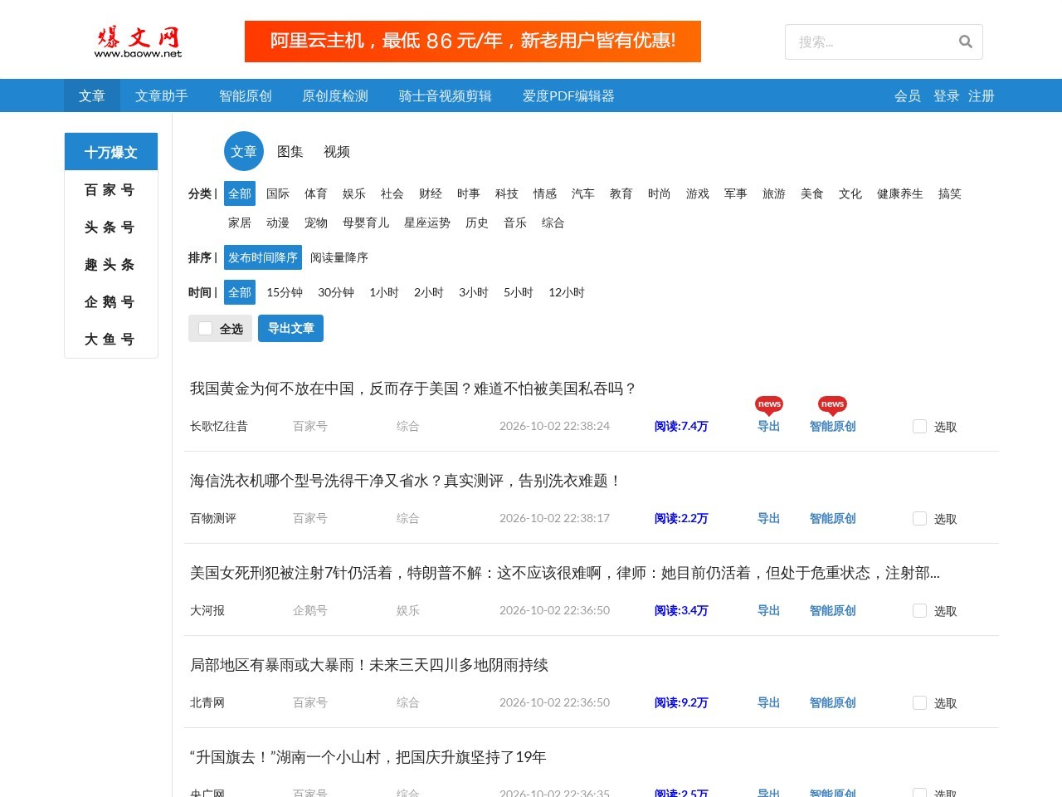Open 原创度检测 in the navigation bar
1062x797 pixels.
click(335, 95)
